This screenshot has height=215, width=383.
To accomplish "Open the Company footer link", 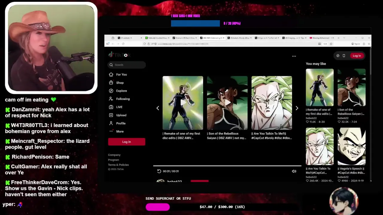I will coord(114,155).
